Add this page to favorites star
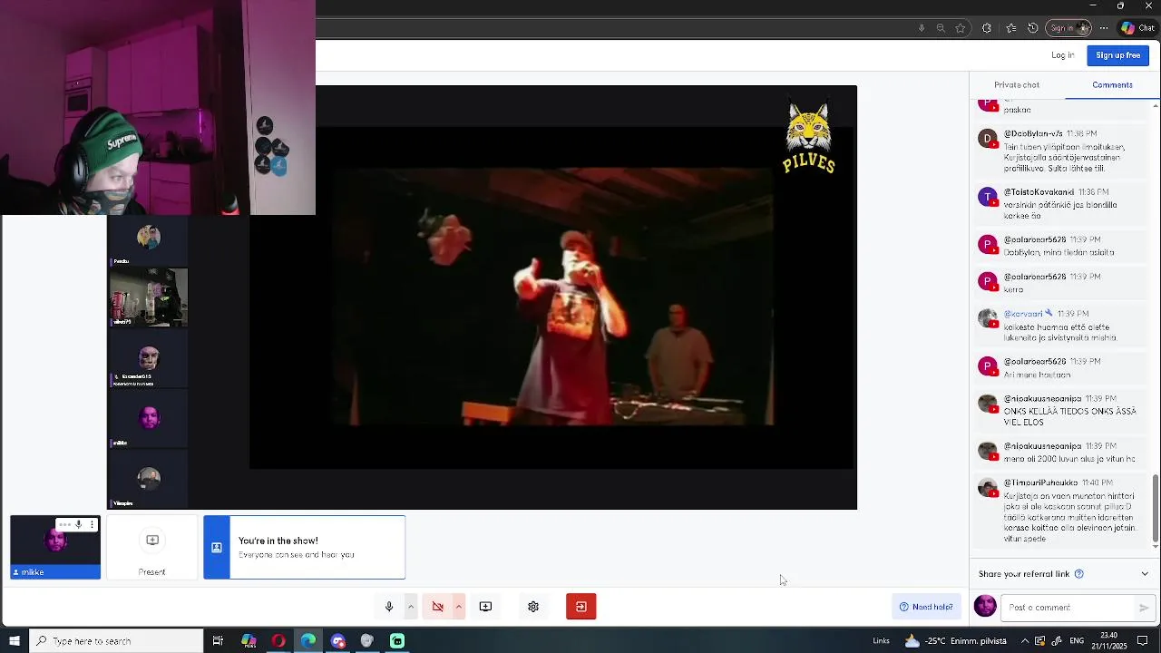Image resolution: width=1161 pixels, height=653 pixels. [961, 28]
